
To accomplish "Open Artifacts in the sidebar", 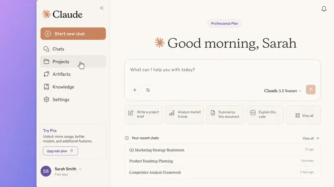I will click(x=73, y=74).
